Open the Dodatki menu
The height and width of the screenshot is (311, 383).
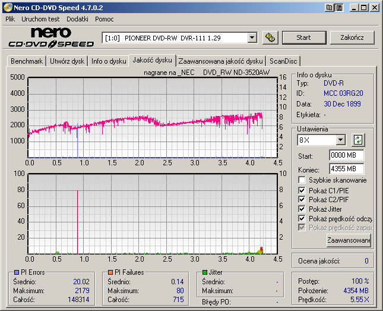[x=77, y=19]
